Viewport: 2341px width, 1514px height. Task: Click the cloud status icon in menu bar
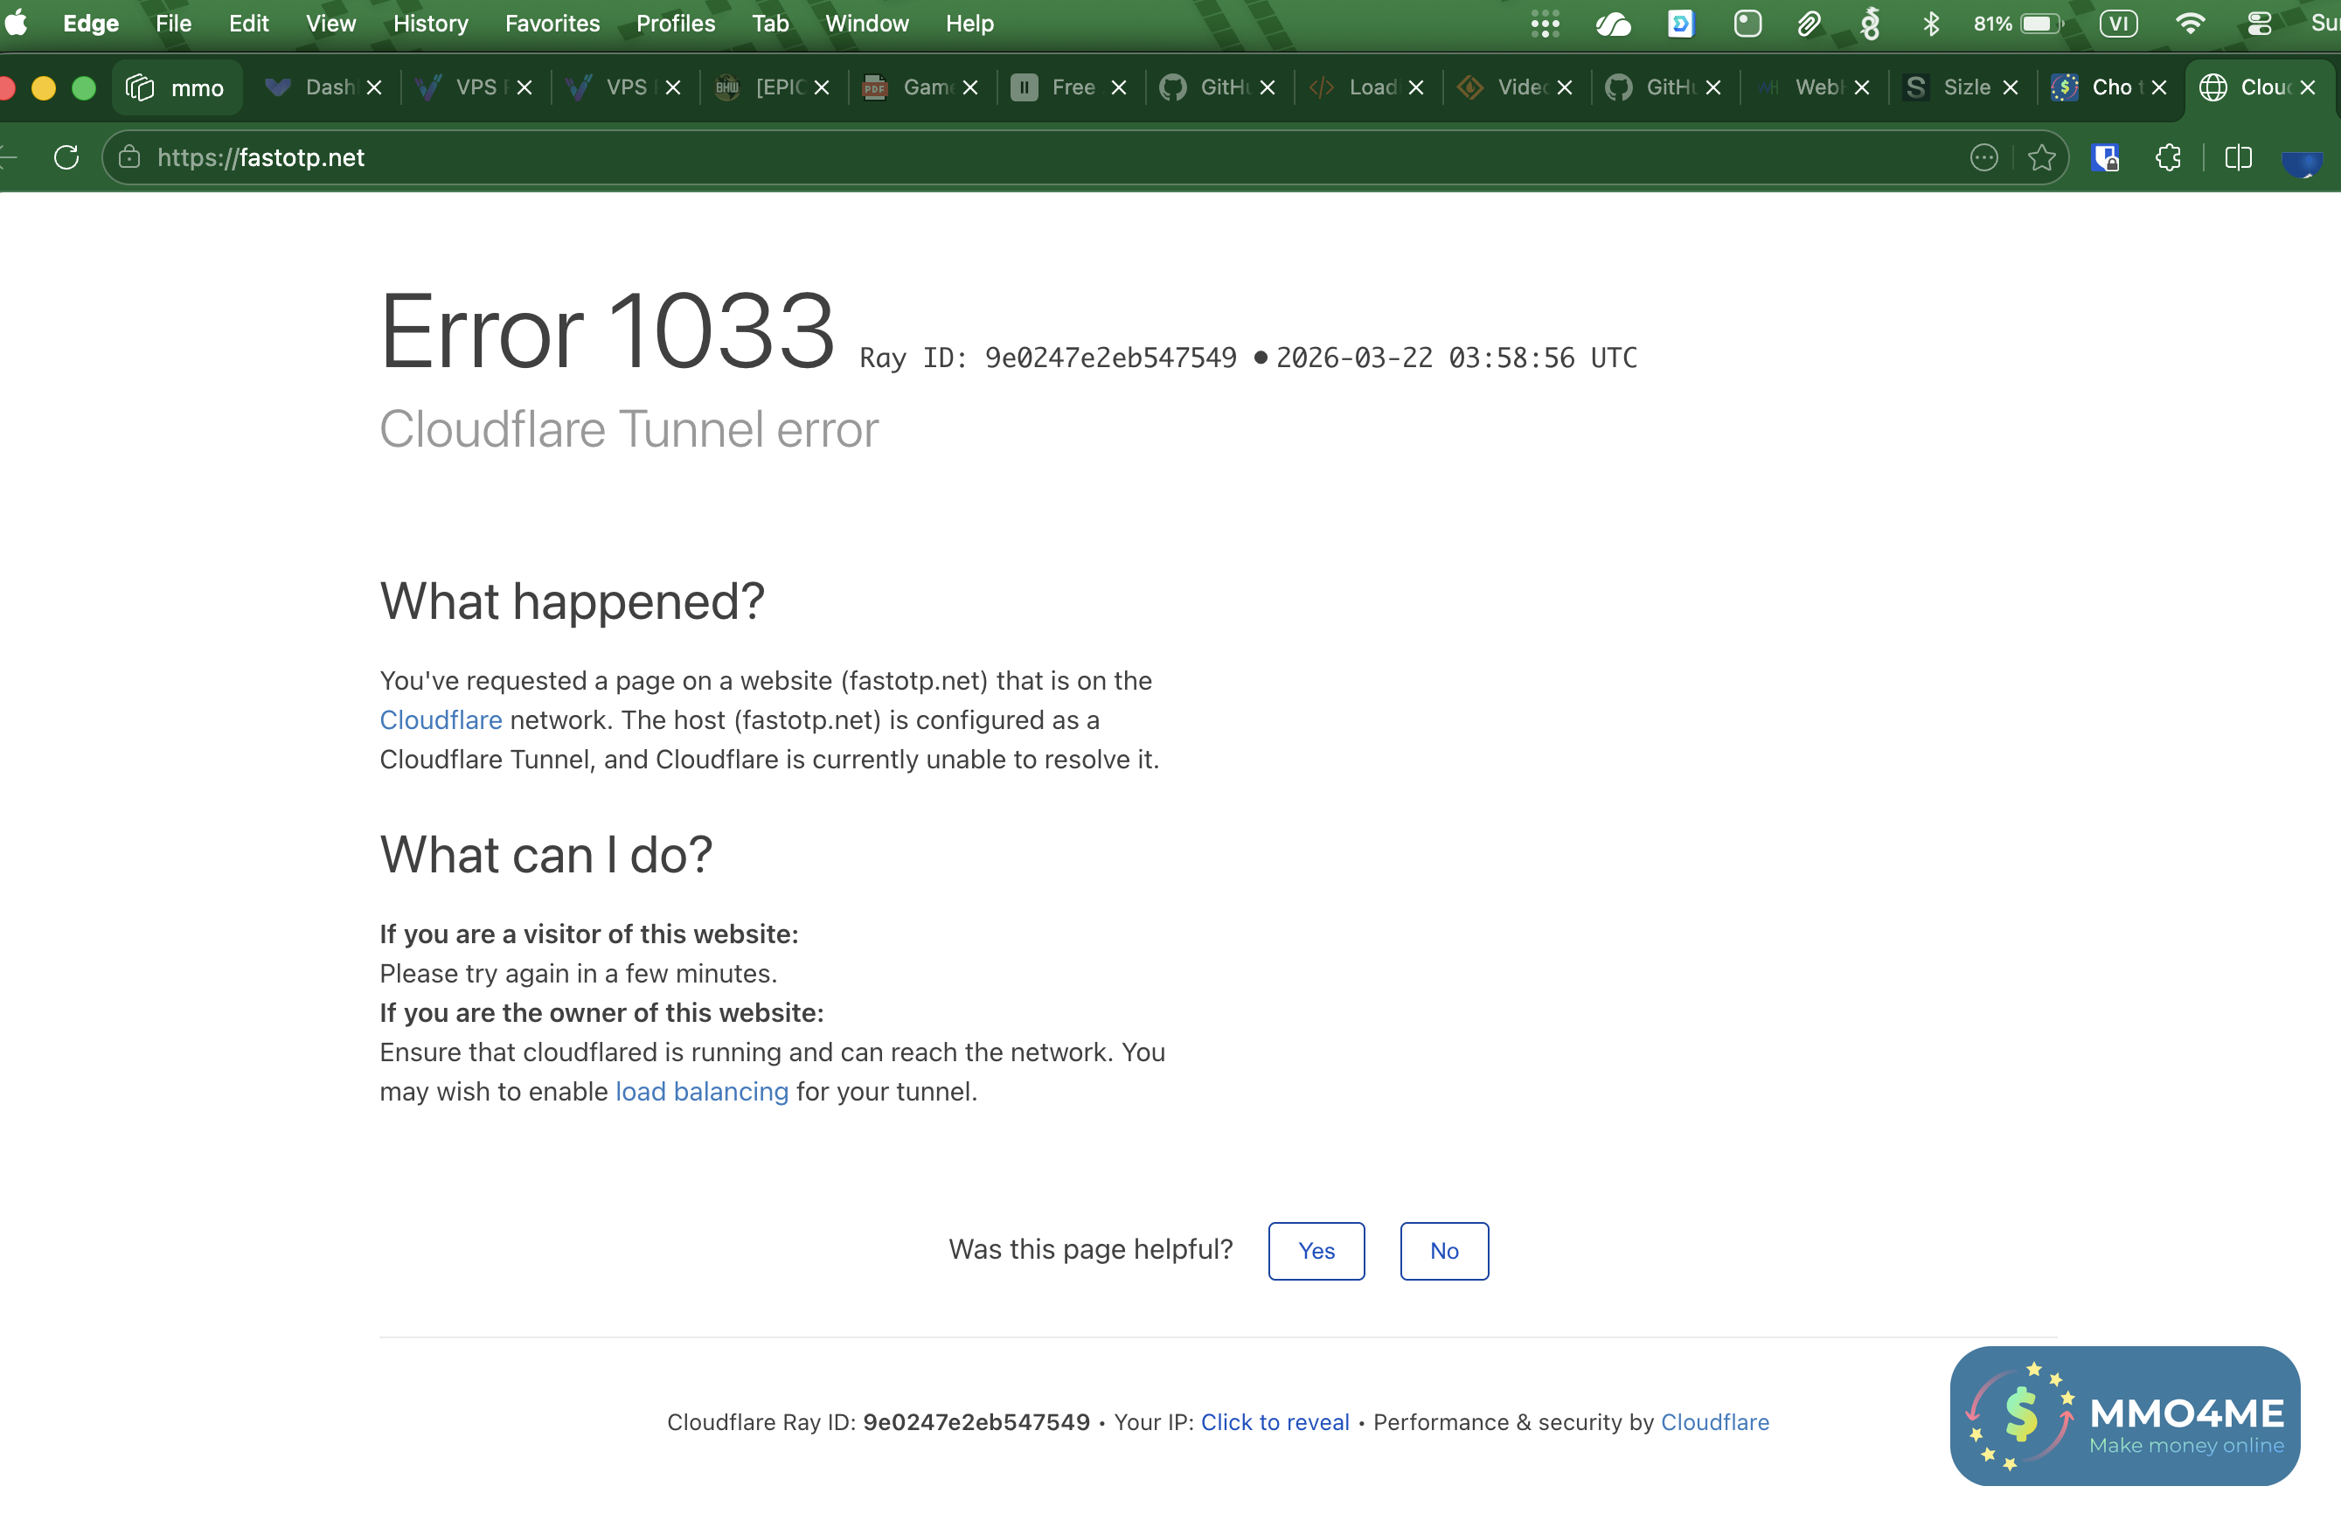(x=1613, y=23)
